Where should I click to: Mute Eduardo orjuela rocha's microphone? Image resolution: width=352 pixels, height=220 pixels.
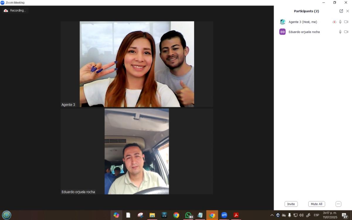[x=340, y=32]
